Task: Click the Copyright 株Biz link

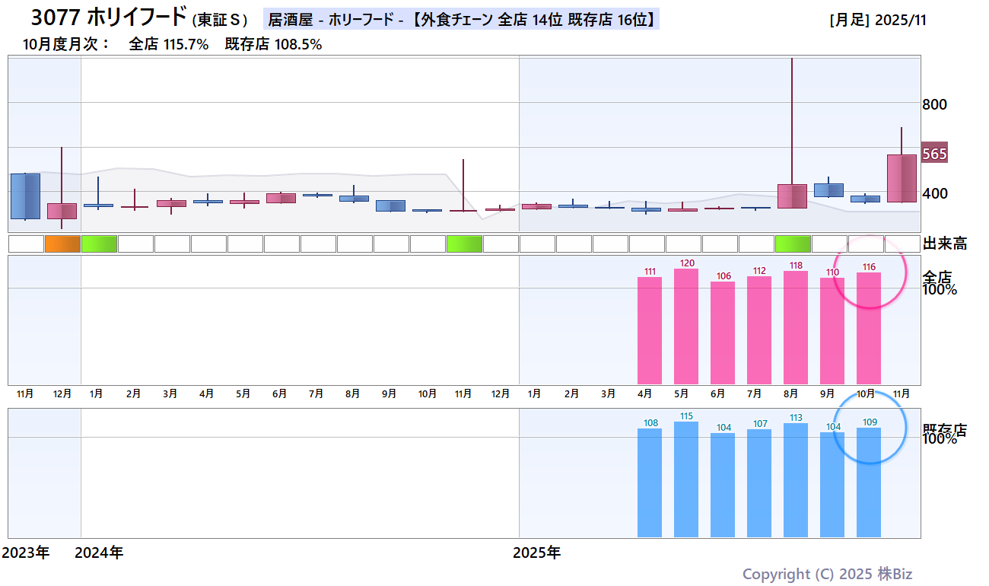Action: pos(829,573)
